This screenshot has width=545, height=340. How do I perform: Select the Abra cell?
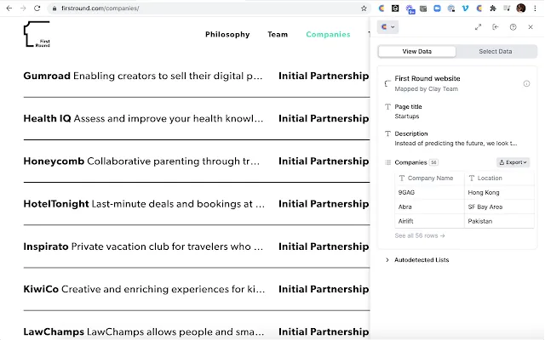[x=429, y=207]
